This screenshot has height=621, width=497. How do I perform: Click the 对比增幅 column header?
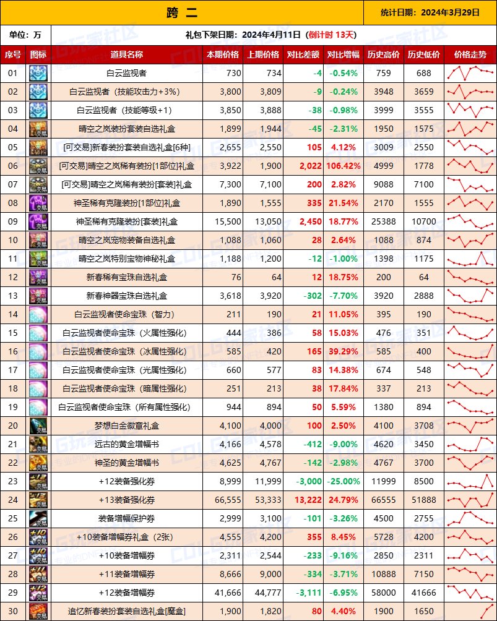click(x=344, y=54)
